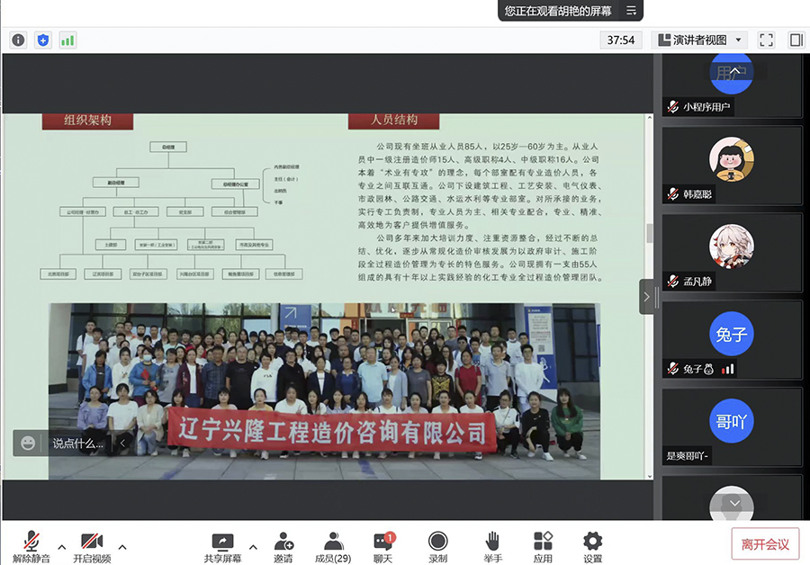This screenshot has width=810, height=565.
Task: Start 共享屏幕 screen sharing
Action: click(x=222, y=545)
